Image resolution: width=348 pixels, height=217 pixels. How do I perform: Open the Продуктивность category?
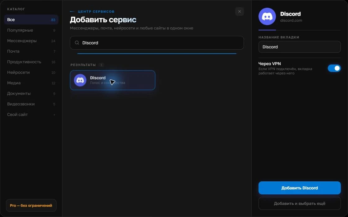[31, 62]
